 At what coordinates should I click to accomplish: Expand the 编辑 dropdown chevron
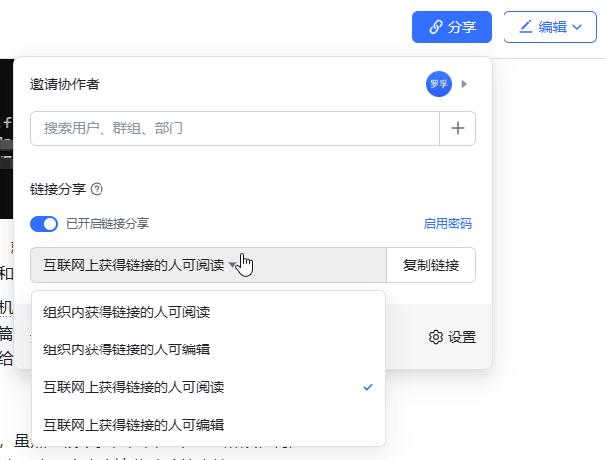[576, 28]
